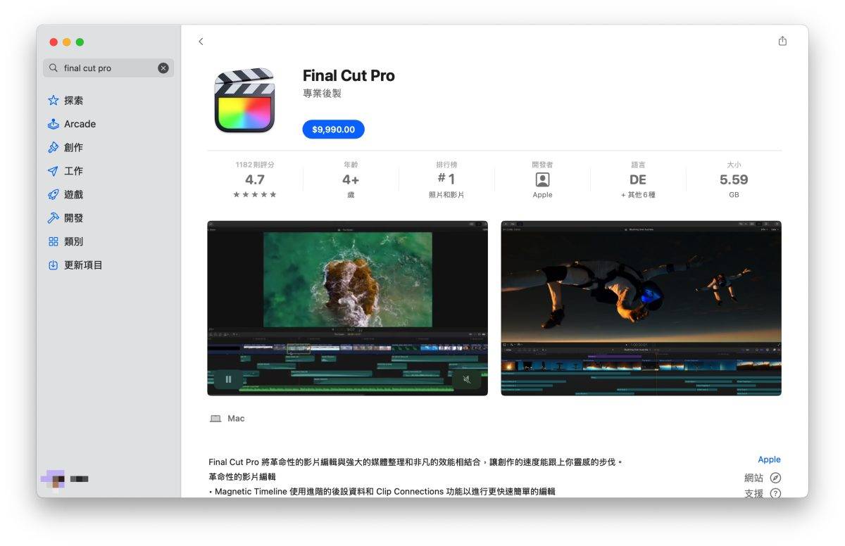
Task: Click the search magnifier icon
Action: [54, 68]
